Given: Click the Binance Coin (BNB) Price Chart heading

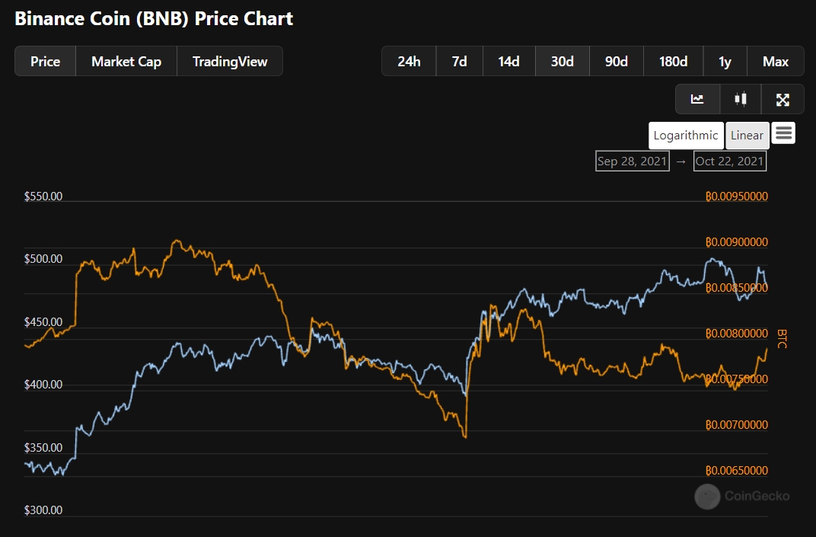Looking at the screenshot, I should coord(154,19).
